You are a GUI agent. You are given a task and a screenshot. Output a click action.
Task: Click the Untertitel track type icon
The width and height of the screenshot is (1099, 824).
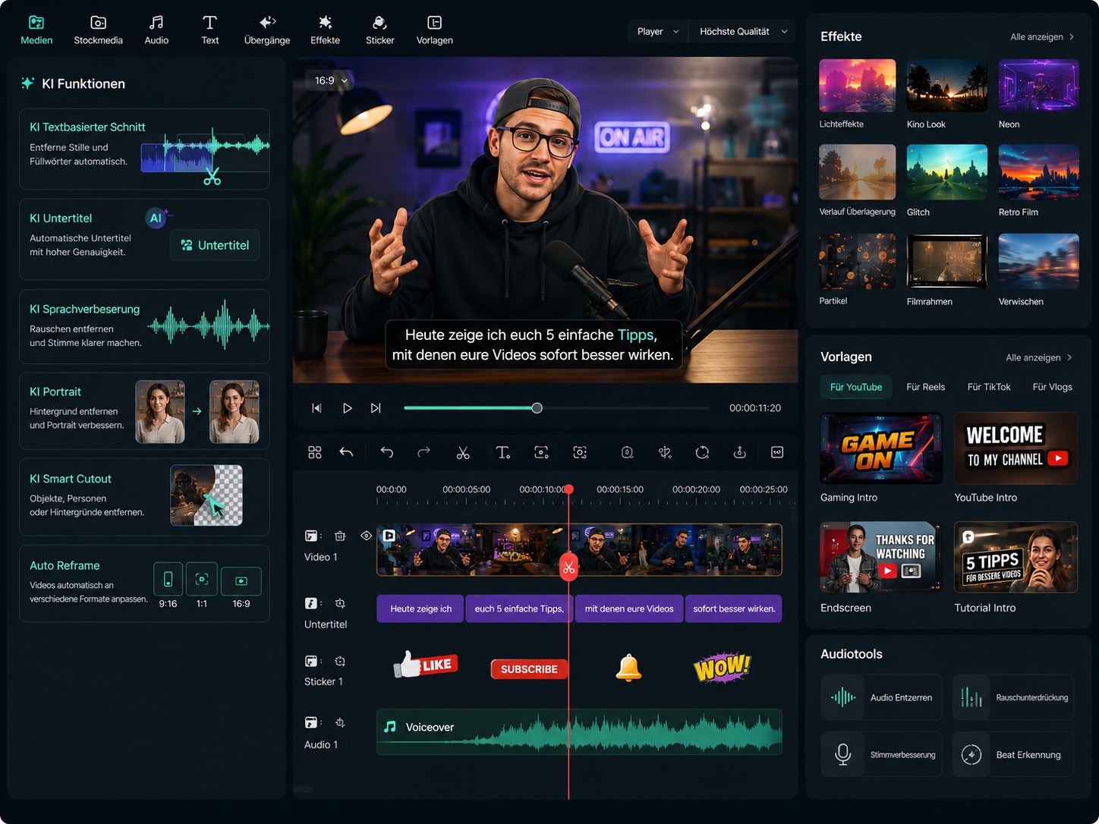(311, 603)
